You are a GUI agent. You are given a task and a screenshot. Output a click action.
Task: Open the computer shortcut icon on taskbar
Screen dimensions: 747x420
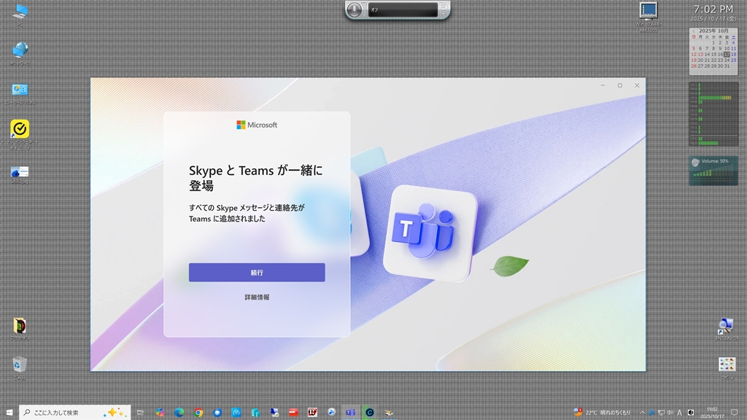point(274,413)
